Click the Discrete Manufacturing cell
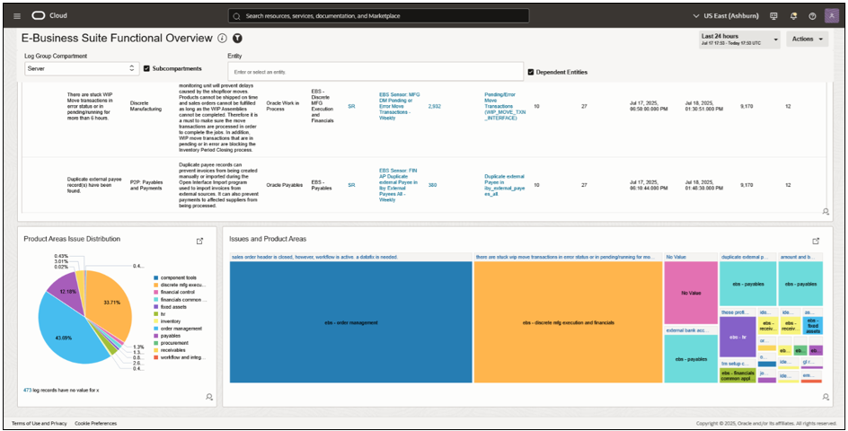This screenshot has height=431, width=848. (146, 106)
